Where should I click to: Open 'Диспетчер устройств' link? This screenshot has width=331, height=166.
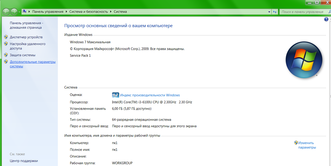[26, 37]
